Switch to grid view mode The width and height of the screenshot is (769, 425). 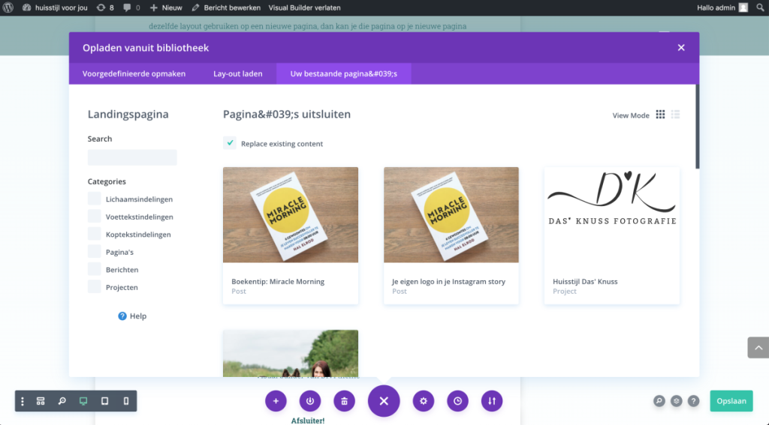(x=661, y=114)
